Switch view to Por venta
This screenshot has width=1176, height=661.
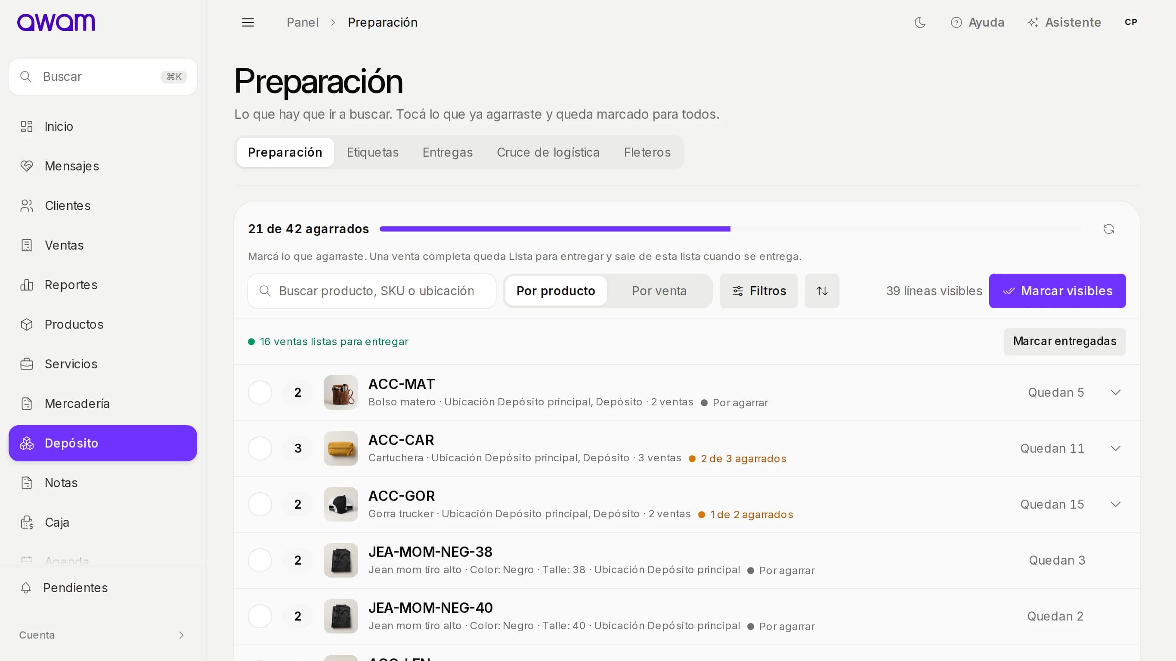[659, 291]
